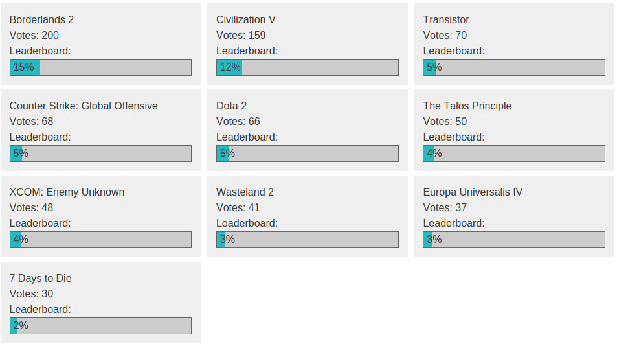The image size is (617, 344).
Task: Click the 7 Days to Die title
Action: point(41,279)
